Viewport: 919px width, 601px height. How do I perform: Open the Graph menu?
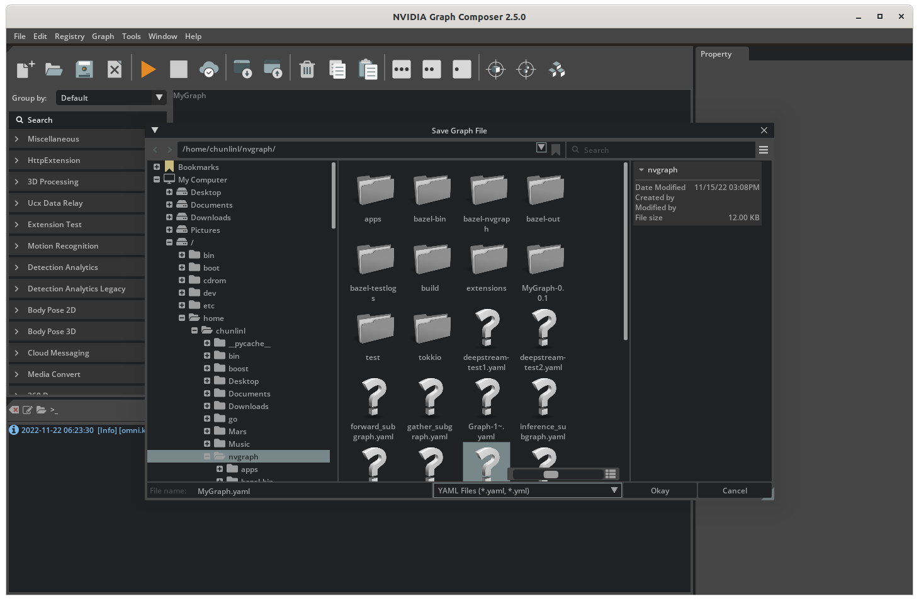pos(103,37)
